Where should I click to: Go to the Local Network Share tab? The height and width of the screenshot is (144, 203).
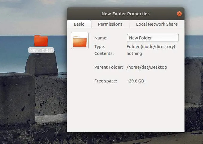(x=157, y=24)
